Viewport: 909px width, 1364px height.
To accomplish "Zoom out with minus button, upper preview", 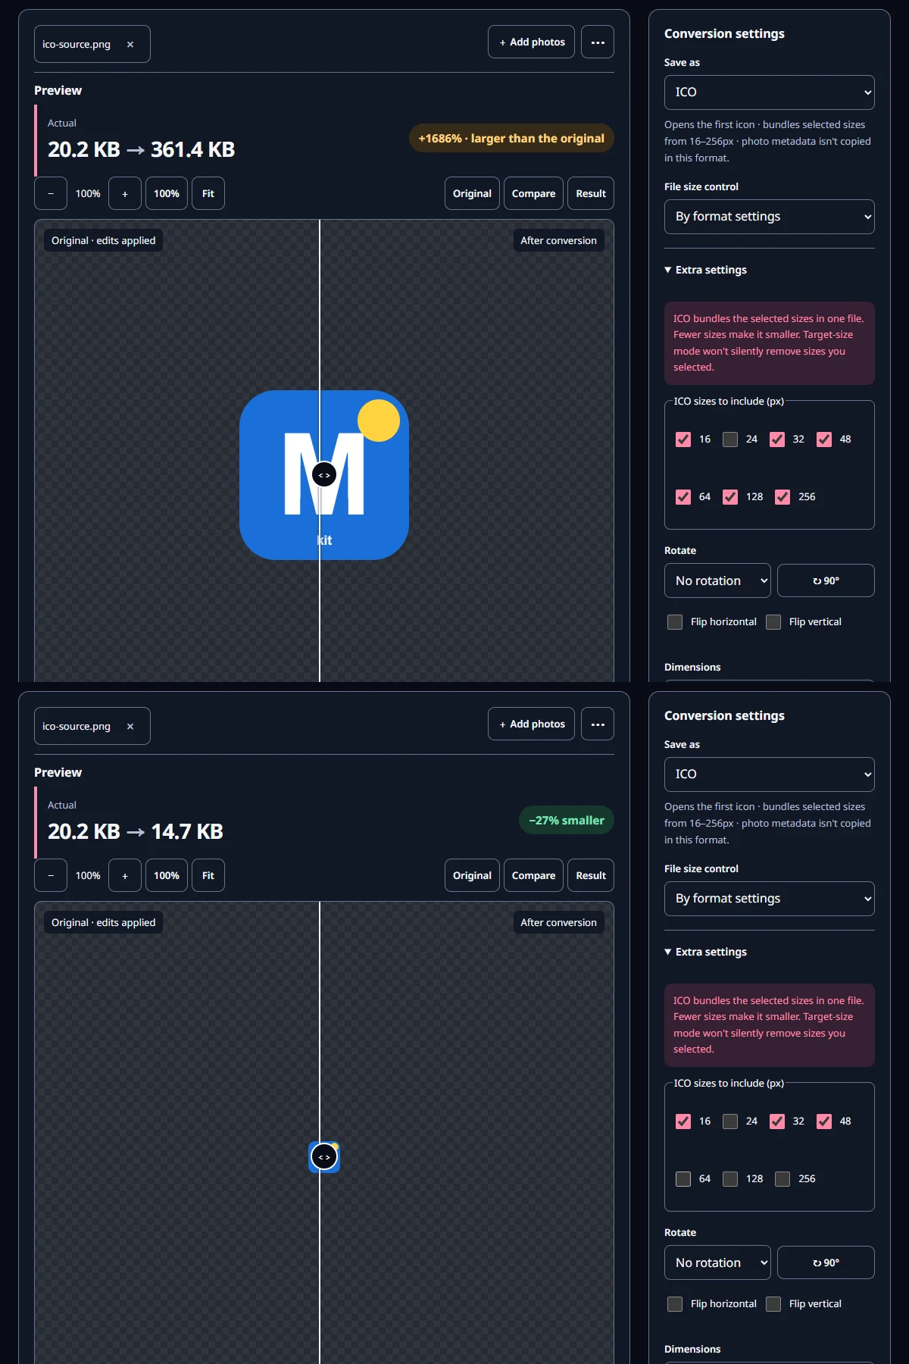I will [51, 193].
